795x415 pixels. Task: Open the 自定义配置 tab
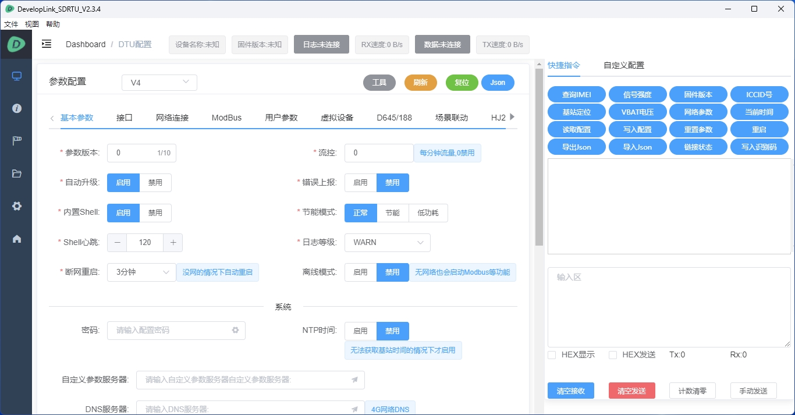point(624,65)
